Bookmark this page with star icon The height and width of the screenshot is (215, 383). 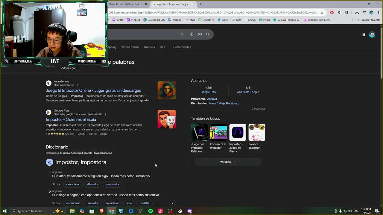322,13
